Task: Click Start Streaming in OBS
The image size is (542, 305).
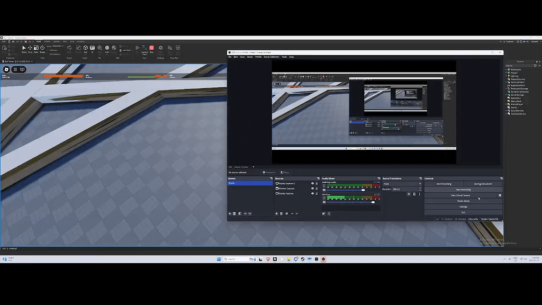Action: (444, 184)
